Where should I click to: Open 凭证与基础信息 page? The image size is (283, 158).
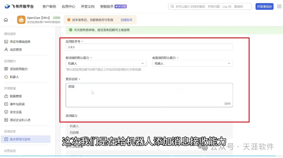point(20,42)
